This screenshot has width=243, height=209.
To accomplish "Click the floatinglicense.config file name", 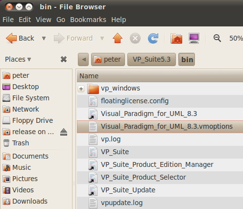I will pos(135,101).
